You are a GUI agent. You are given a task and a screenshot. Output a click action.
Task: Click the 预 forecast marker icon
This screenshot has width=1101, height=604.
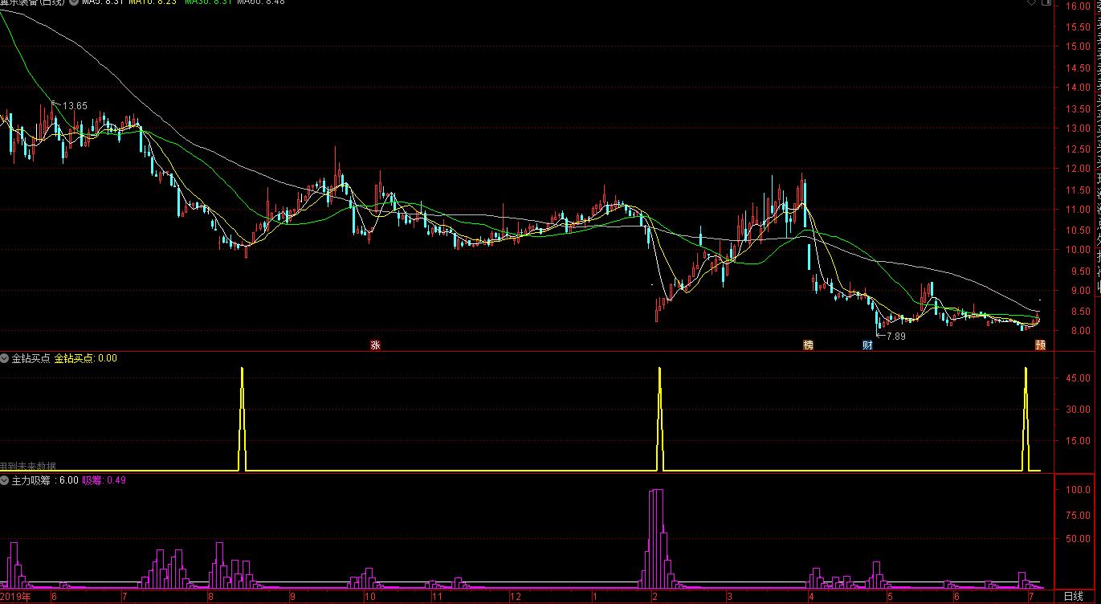(1040, 345)
